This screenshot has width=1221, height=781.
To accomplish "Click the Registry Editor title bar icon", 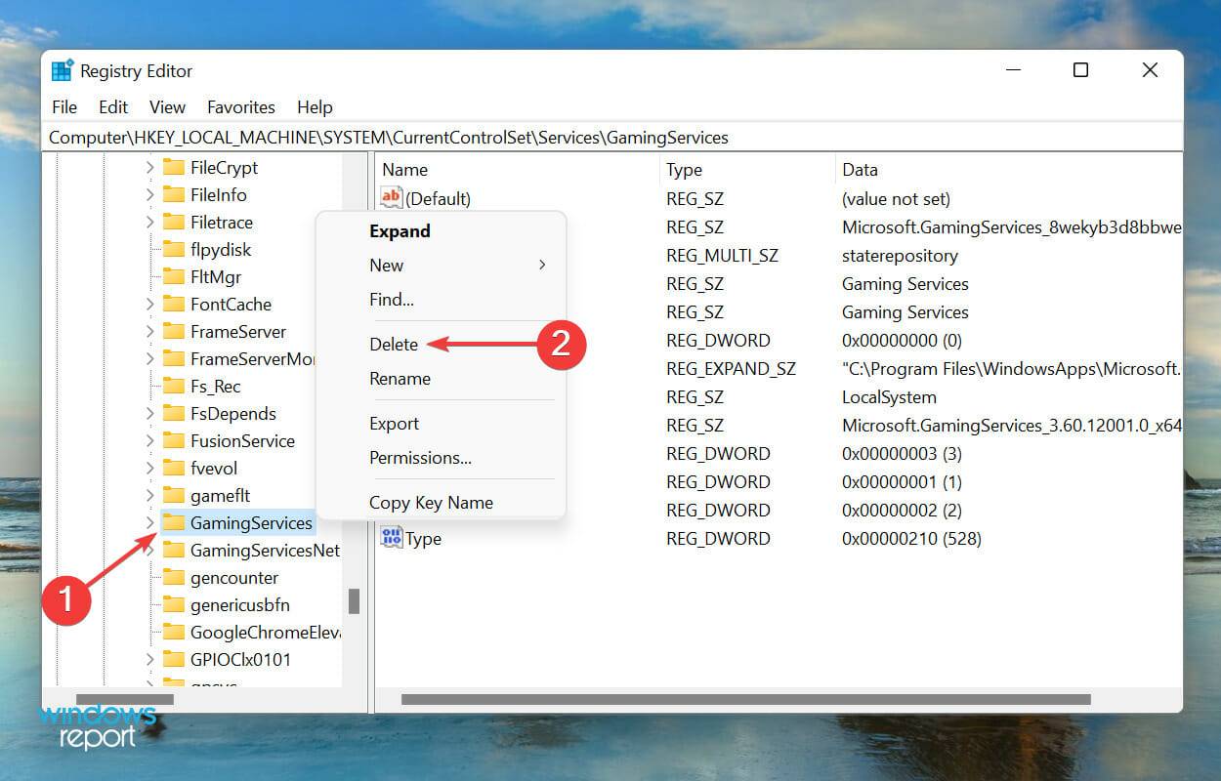I will coord(62,70).
